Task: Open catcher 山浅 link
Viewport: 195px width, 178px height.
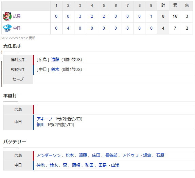Action: (x=115, y=165)
